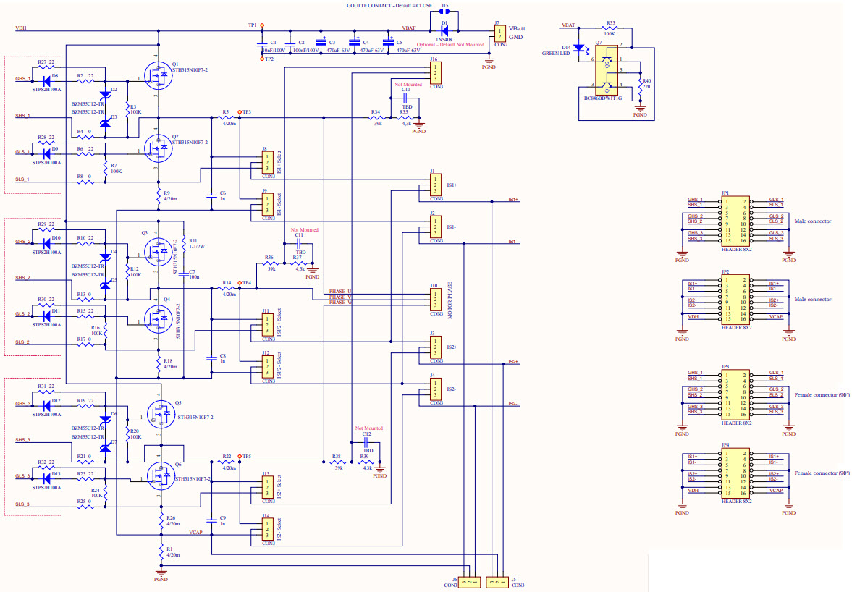This screenshot has width=852, height=592.
Task: Select capacitor C1 10nF/100V symbol
Action: click(262, 43)
